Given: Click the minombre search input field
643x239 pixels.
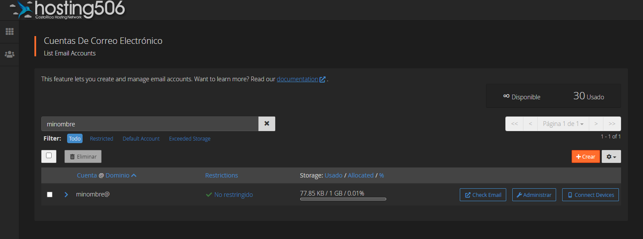Looking at the screenshot, I should tap(150, 124).
